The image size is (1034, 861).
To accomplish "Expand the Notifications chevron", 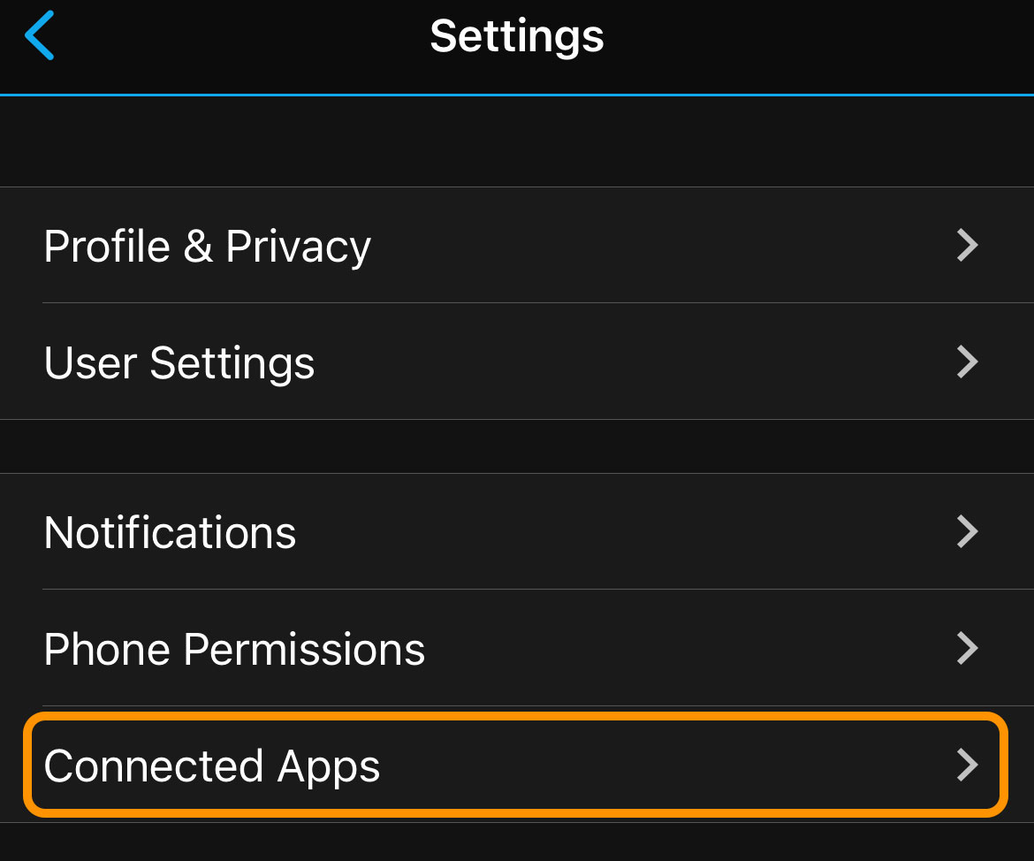I will tap(967, 531).
